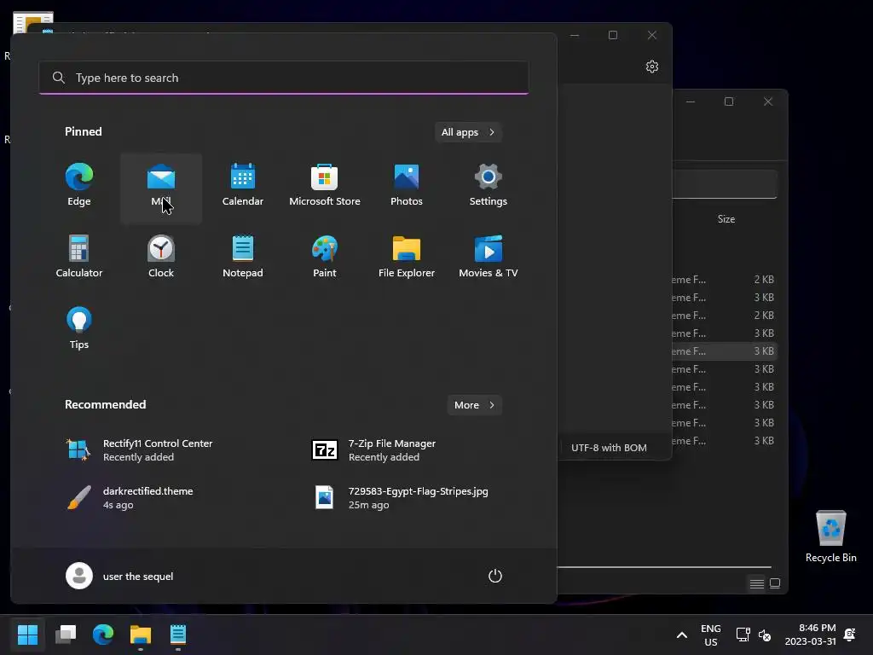Open network status tray icon
Screen dimensions: 873x655
743,635
